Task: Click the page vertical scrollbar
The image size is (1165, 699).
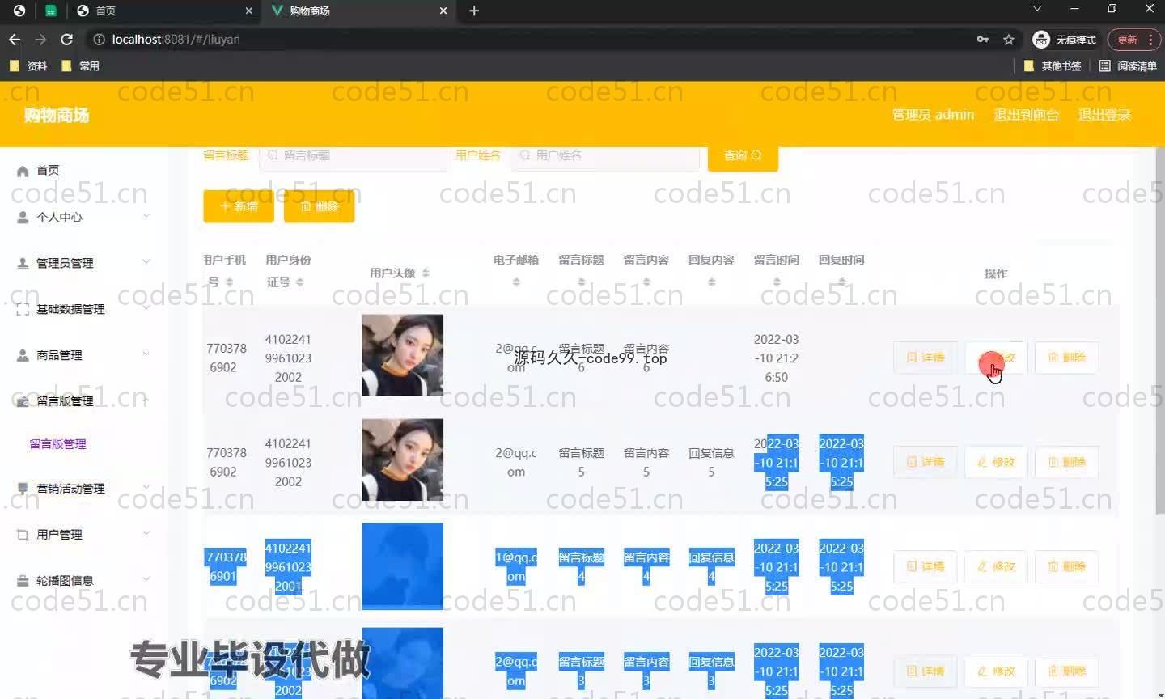Action: click(1160, 332)
